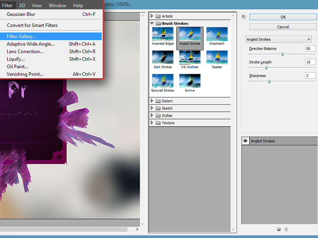This screenshot has height=238, width=318.
Task: Click the Cancel button
Action: point(283,27)
